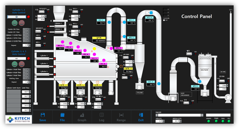The height and width of the screenshot is (129, 239).
Task: Click the BAG FILTER label
Action: point(204,70)
